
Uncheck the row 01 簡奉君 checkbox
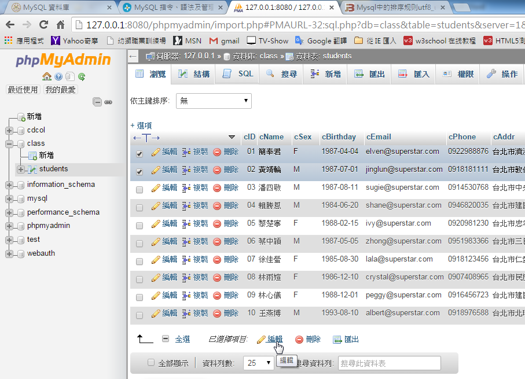click(139, 154)
